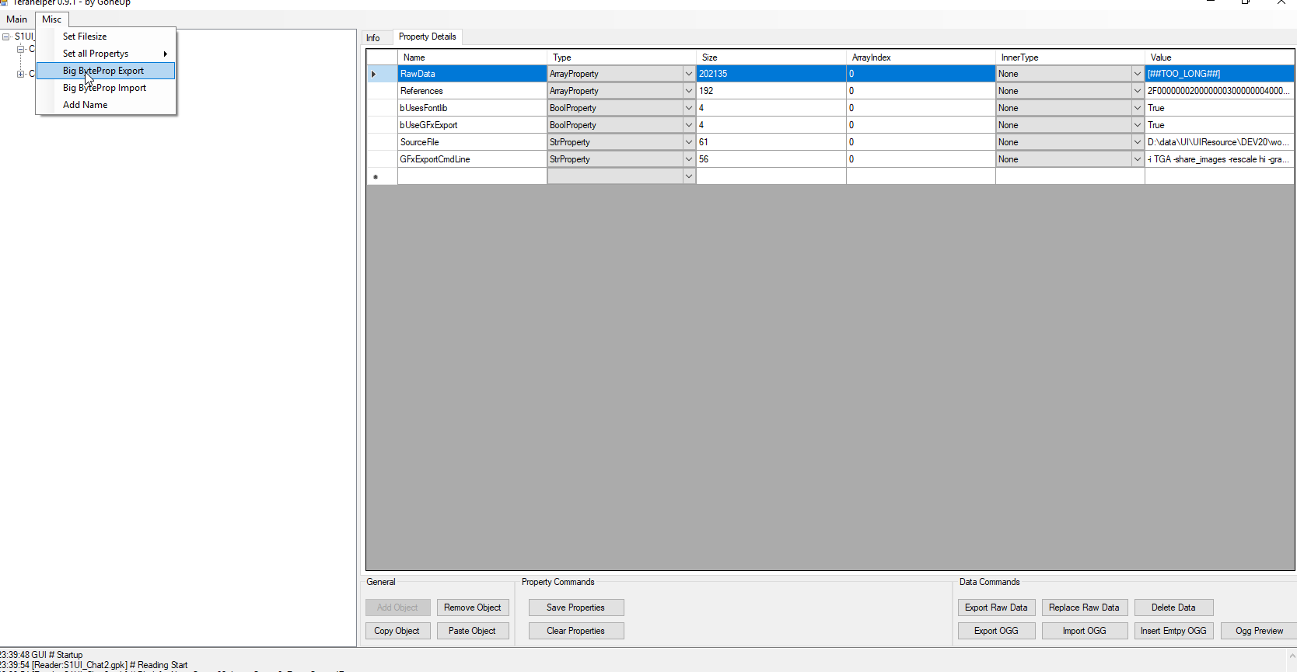1297x672 pixels.
Task: Choose Set Filesize from Misc menu
Action: point(106,37)
